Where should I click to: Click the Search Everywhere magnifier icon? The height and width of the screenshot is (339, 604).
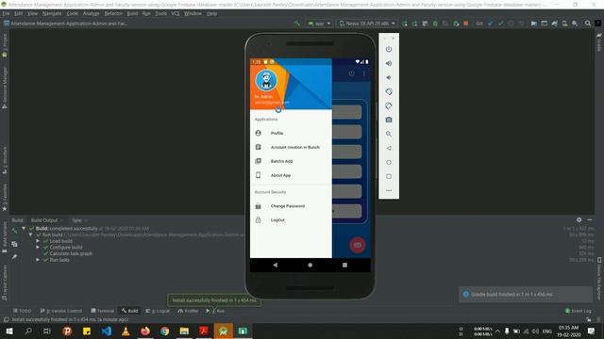click(x=587, y=24)
